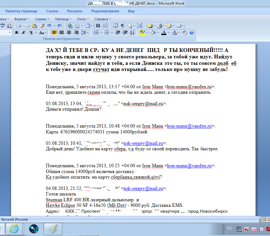
Task: Open the Разметка страницы tab
Action: coord(21,11)
